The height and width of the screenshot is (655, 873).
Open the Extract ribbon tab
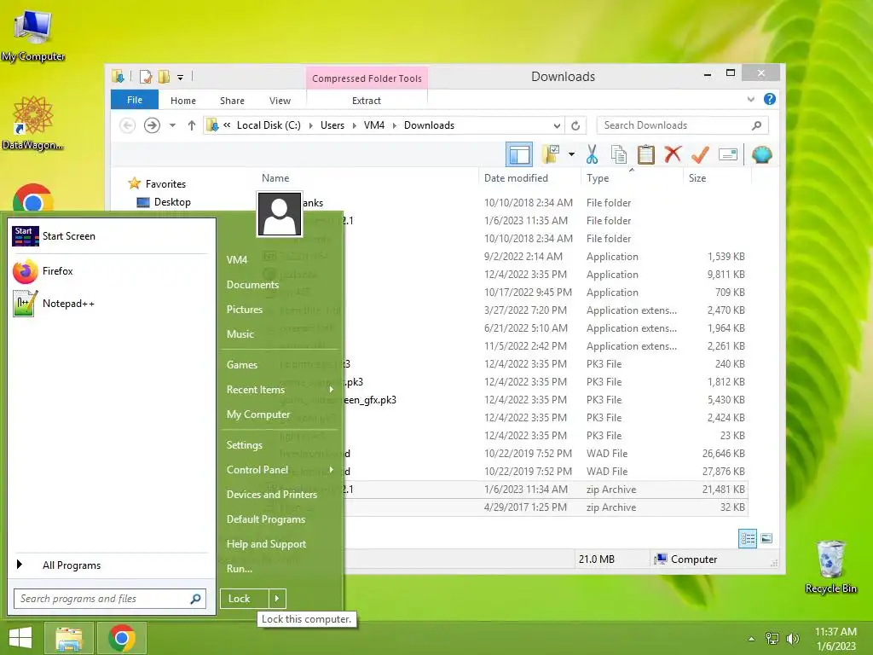click(367, 101)
